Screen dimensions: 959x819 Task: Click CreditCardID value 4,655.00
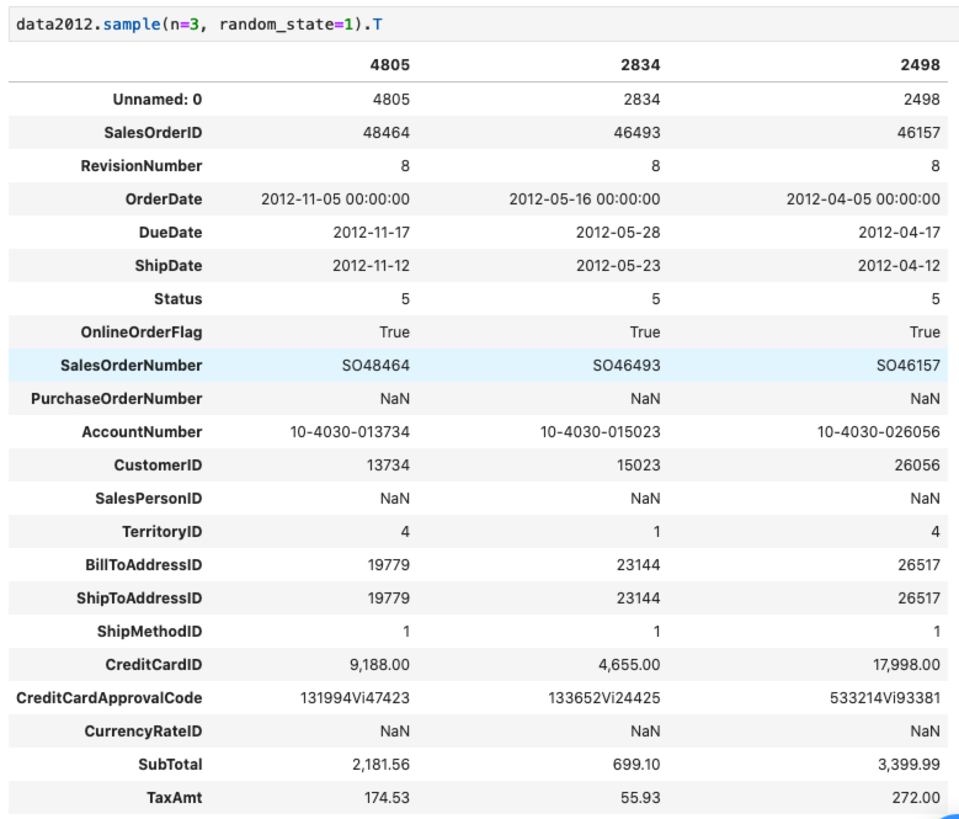(x=629, y=665)
